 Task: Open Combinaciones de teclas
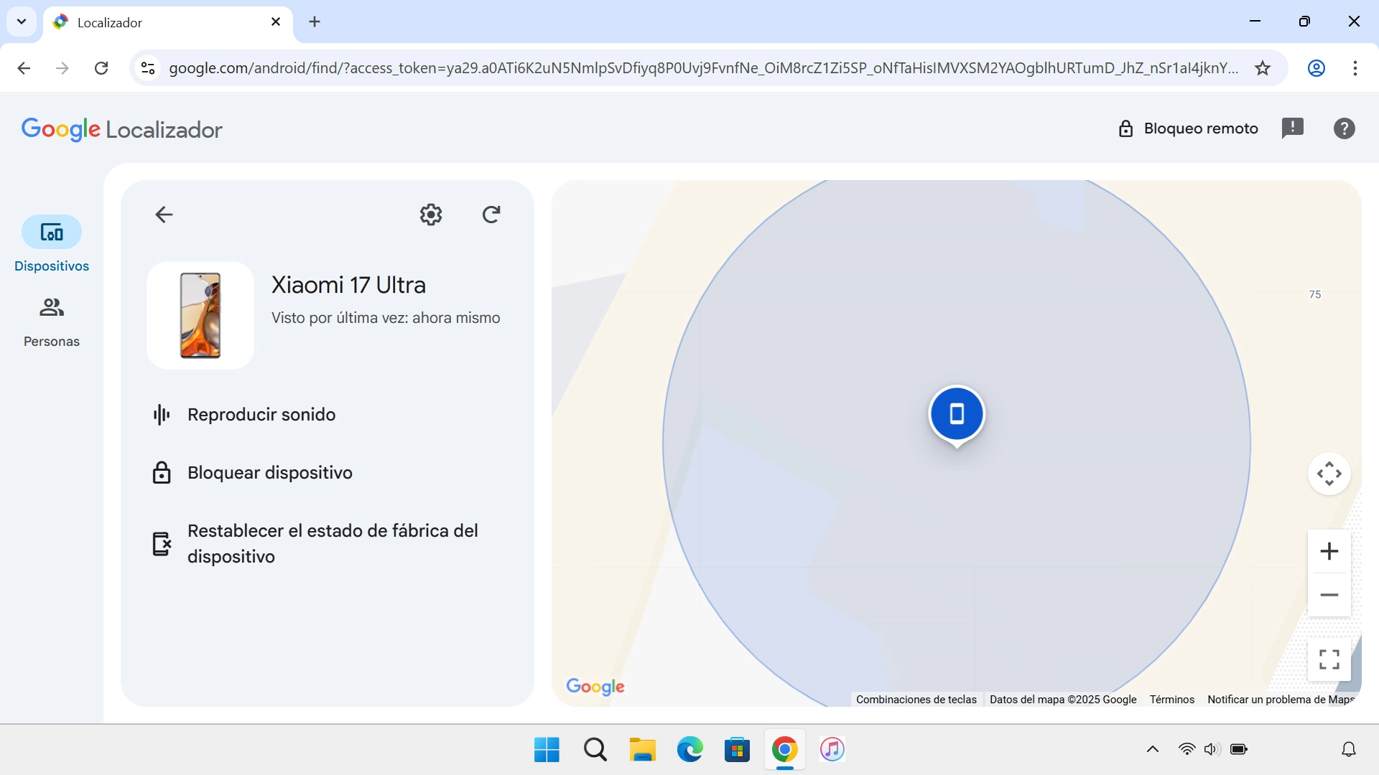click(x=916, y=698)
